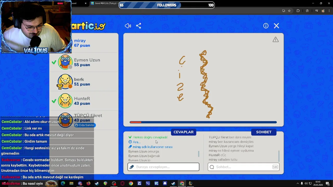Report the drawing with the warning triangle
333x187 pixels.
[x=276, y=39]
